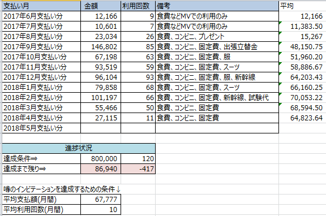Select the average cell 68,594.50

click(302, 108)
